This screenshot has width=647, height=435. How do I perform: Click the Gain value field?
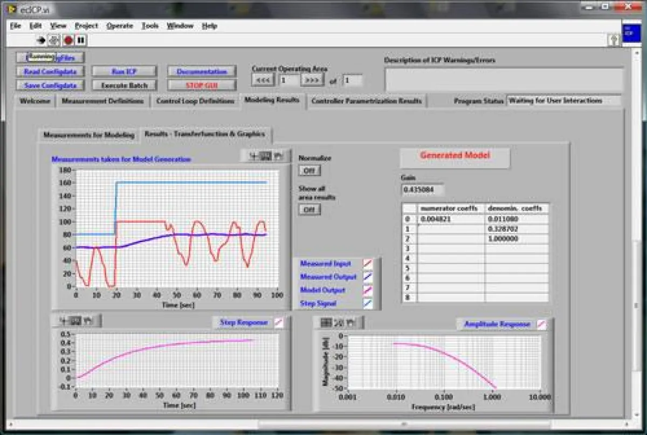[x=423, y=189]
